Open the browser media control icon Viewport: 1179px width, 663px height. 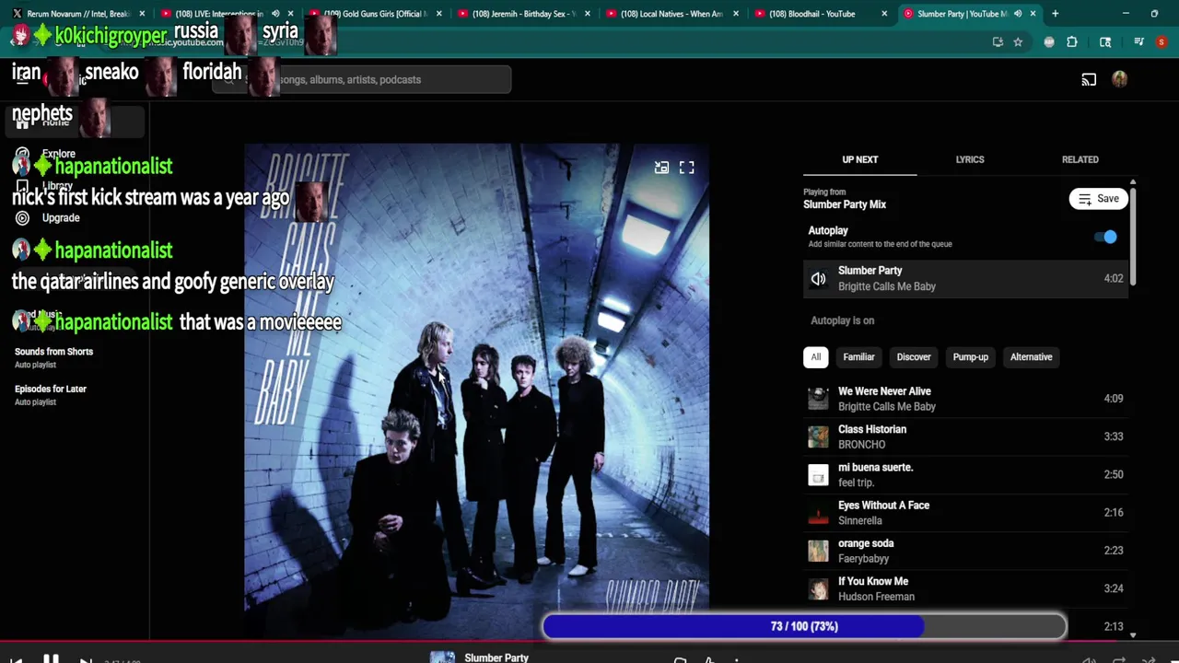click(1139, 41)
